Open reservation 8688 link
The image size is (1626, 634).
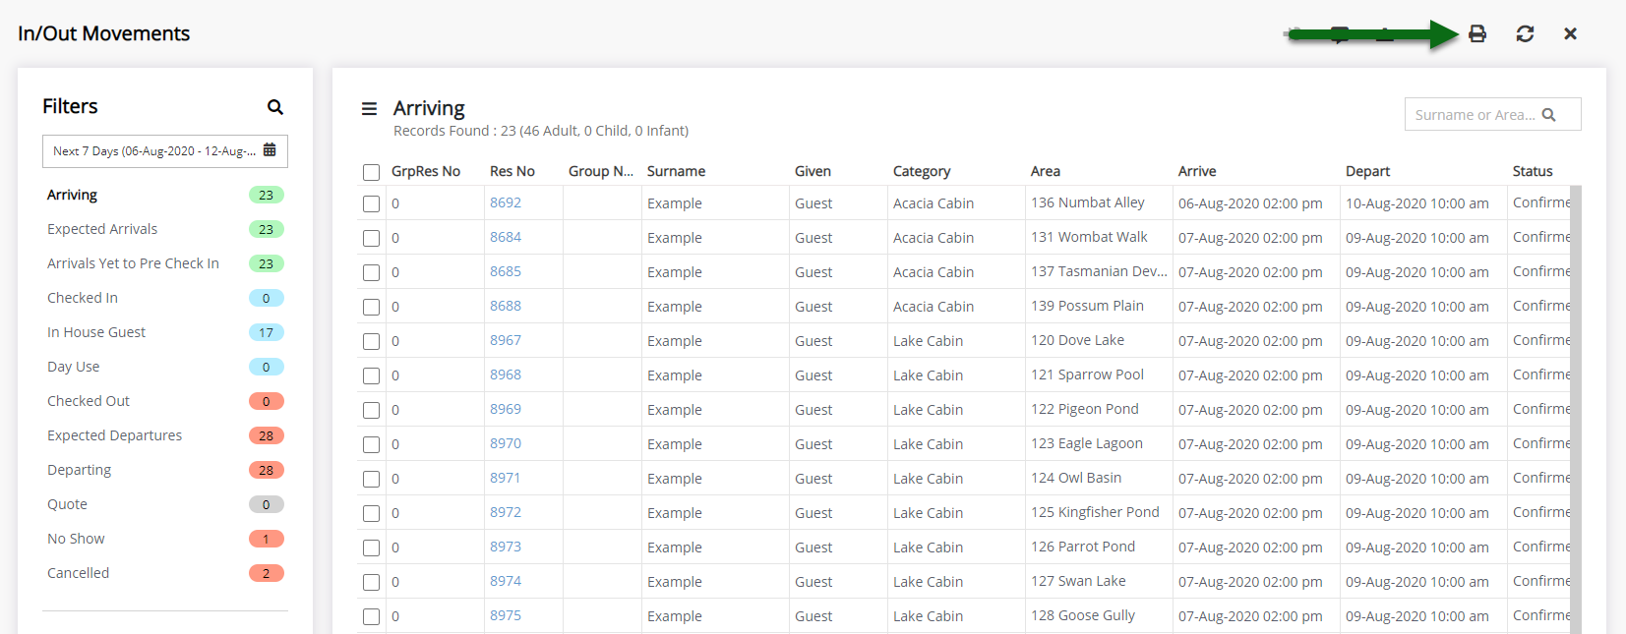click(506, 306)
